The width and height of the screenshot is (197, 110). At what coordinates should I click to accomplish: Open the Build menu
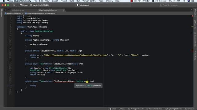72,1
